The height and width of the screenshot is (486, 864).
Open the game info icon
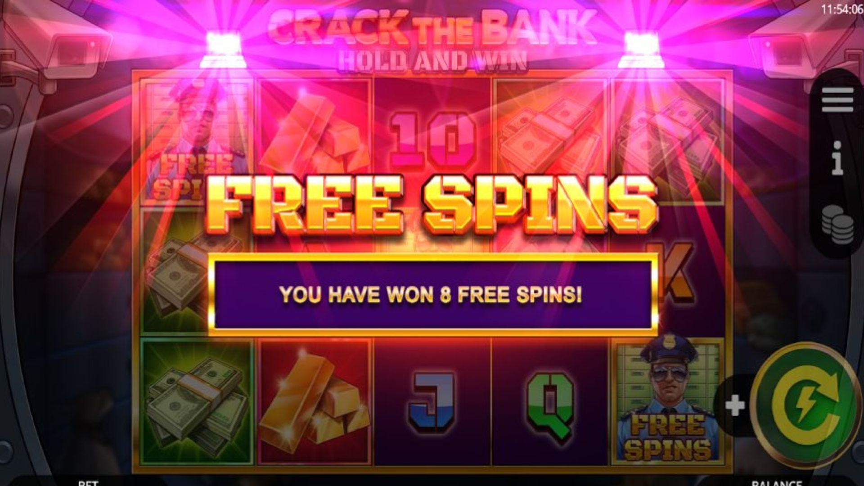click(837, 157)
